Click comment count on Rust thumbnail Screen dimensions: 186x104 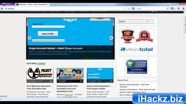point(51,81)
